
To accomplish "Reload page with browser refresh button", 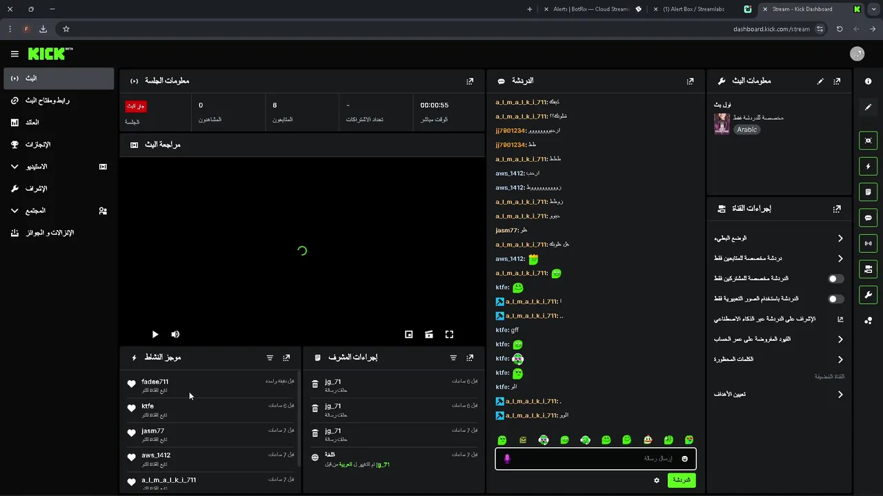I will click(840, 29).
